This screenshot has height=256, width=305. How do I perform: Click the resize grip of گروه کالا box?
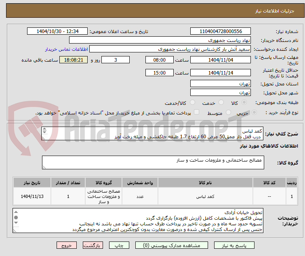coord(44,167)
